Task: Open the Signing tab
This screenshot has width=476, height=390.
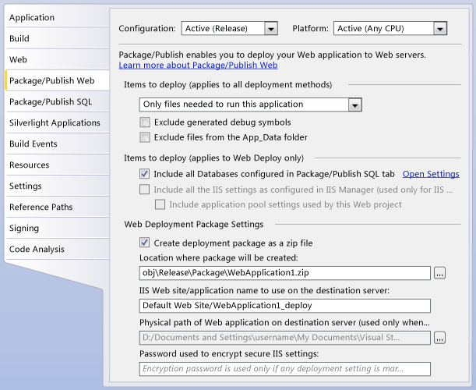Action: pyautogui.click(x=58, y=228)
